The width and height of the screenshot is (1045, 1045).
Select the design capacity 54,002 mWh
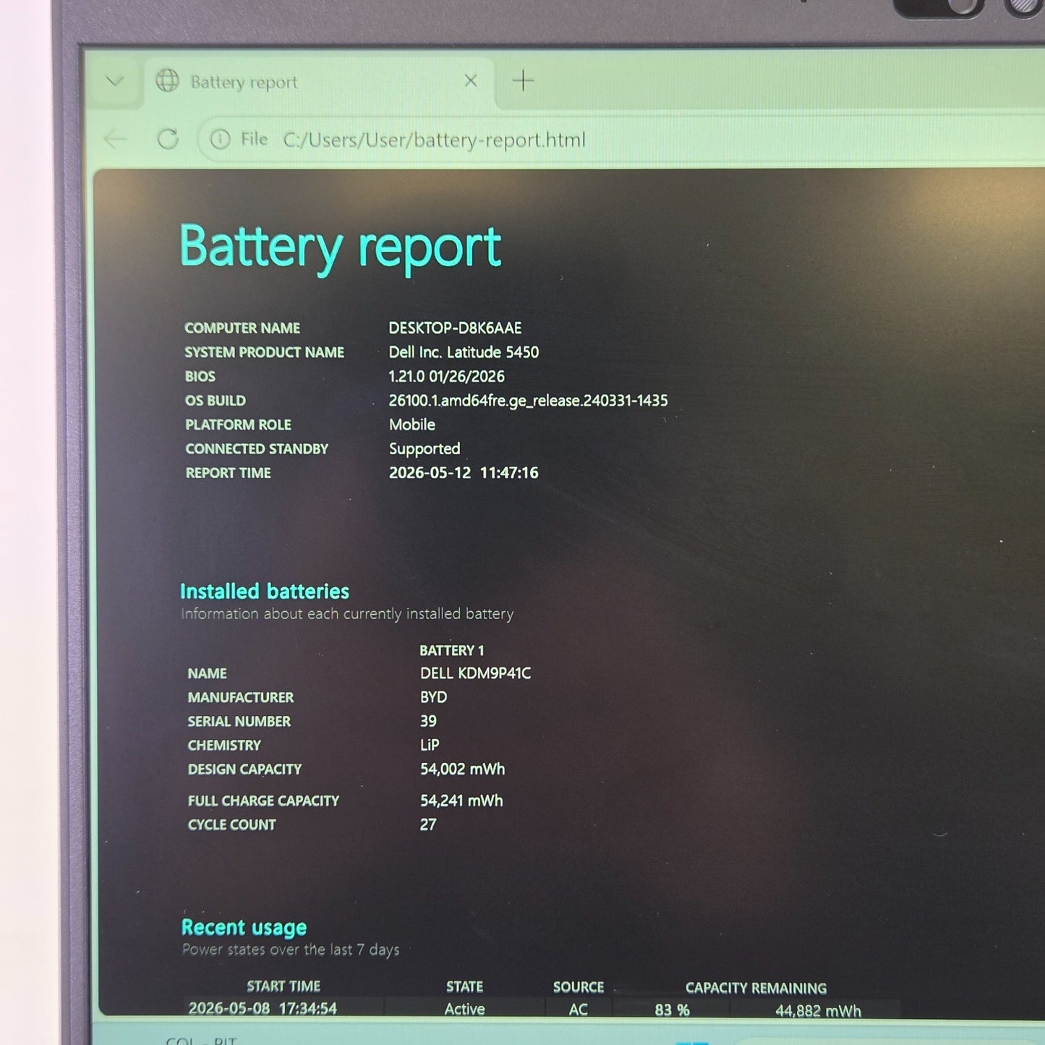click(463, 769)
